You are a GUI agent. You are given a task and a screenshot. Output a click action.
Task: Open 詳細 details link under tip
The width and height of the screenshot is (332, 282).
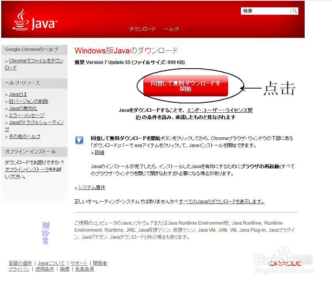[99, 153]
